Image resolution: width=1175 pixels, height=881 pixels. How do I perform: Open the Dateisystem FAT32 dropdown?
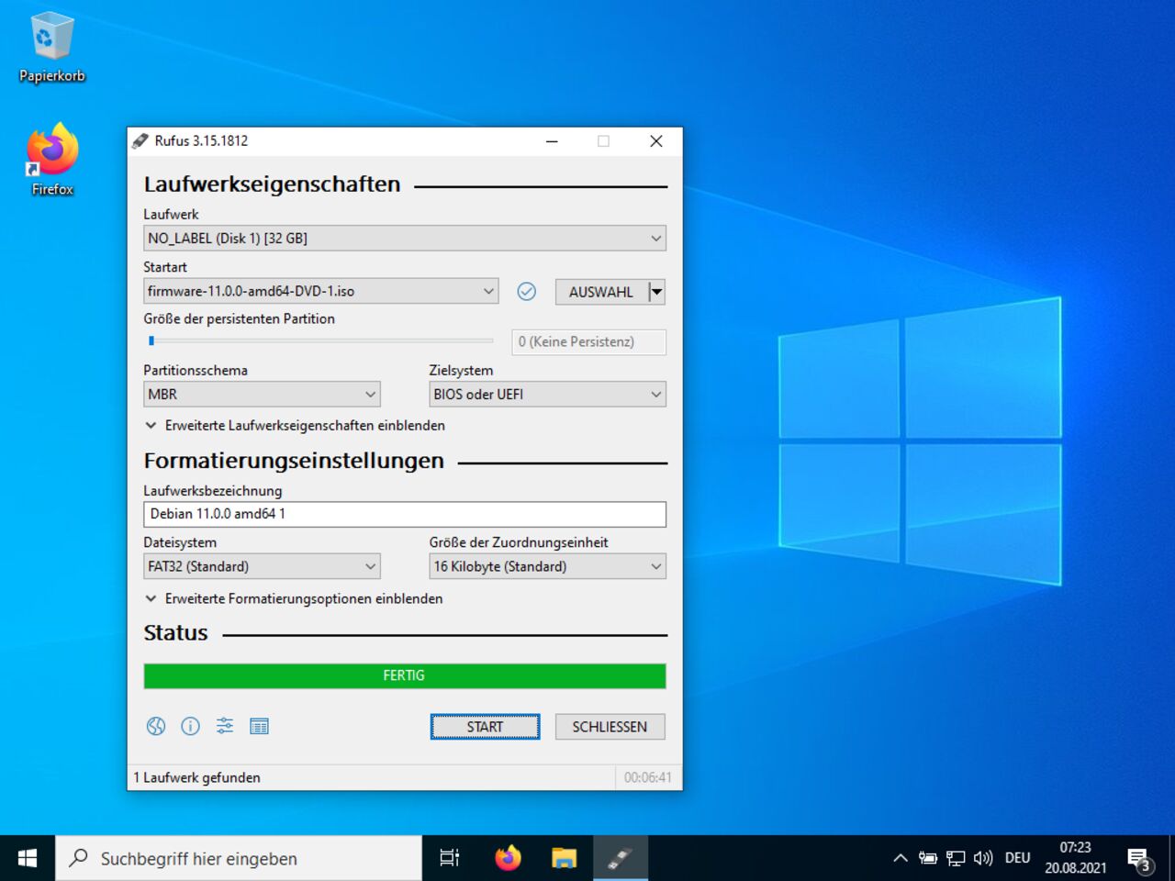tap(262, 567)
